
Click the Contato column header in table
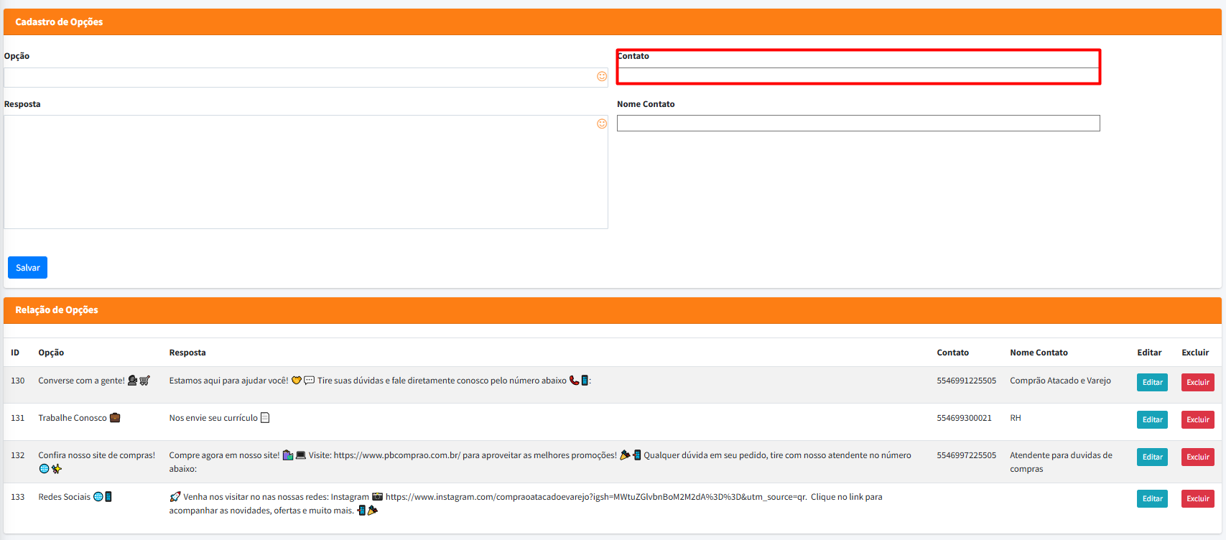point(952,353)
